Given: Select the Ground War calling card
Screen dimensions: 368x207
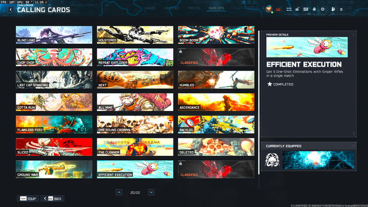Looking at the screenshot, I should click(x=54, y=169).
